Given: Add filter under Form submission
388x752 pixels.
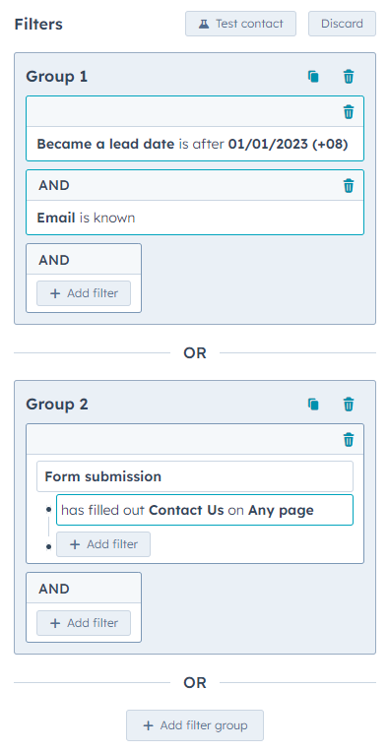Looking at the screenshot, I should coord(103,544).
